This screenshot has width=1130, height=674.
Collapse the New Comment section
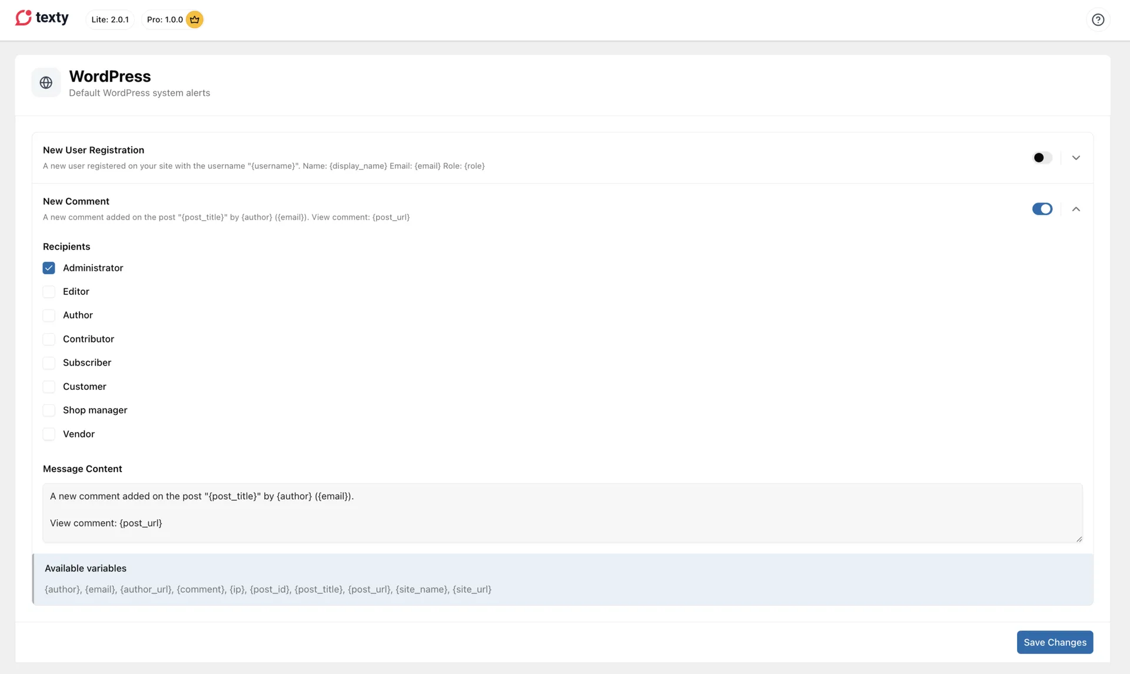point(1076,209)
